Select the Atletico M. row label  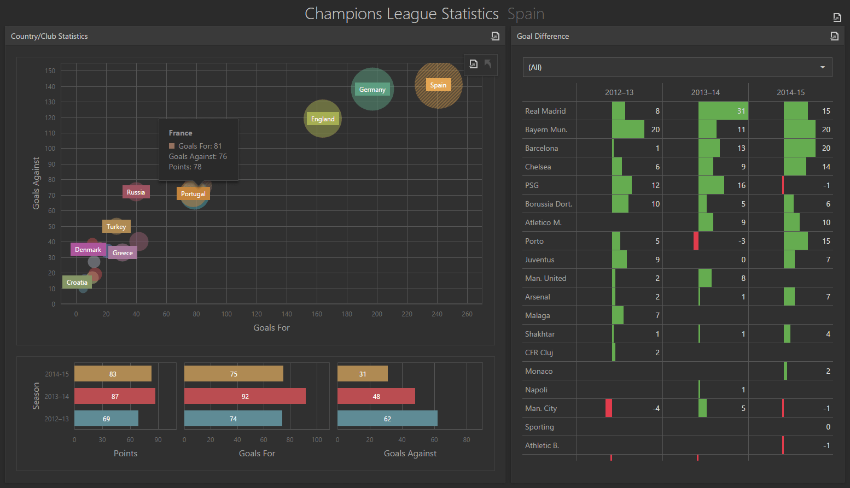543,222
